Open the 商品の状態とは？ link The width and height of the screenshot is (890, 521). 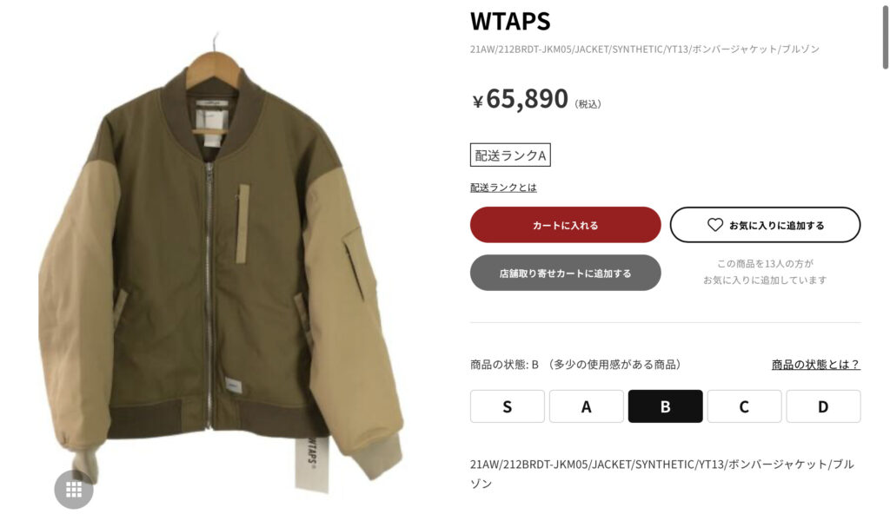click(815, 364)
